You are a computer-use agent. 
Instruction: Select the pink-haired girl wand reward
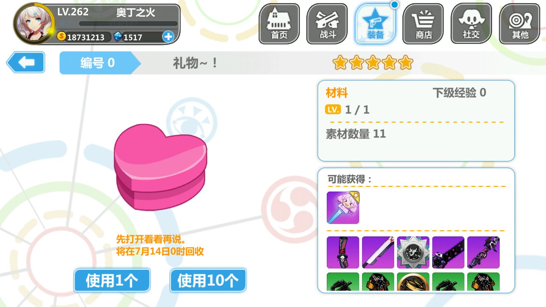pos(343,208)
